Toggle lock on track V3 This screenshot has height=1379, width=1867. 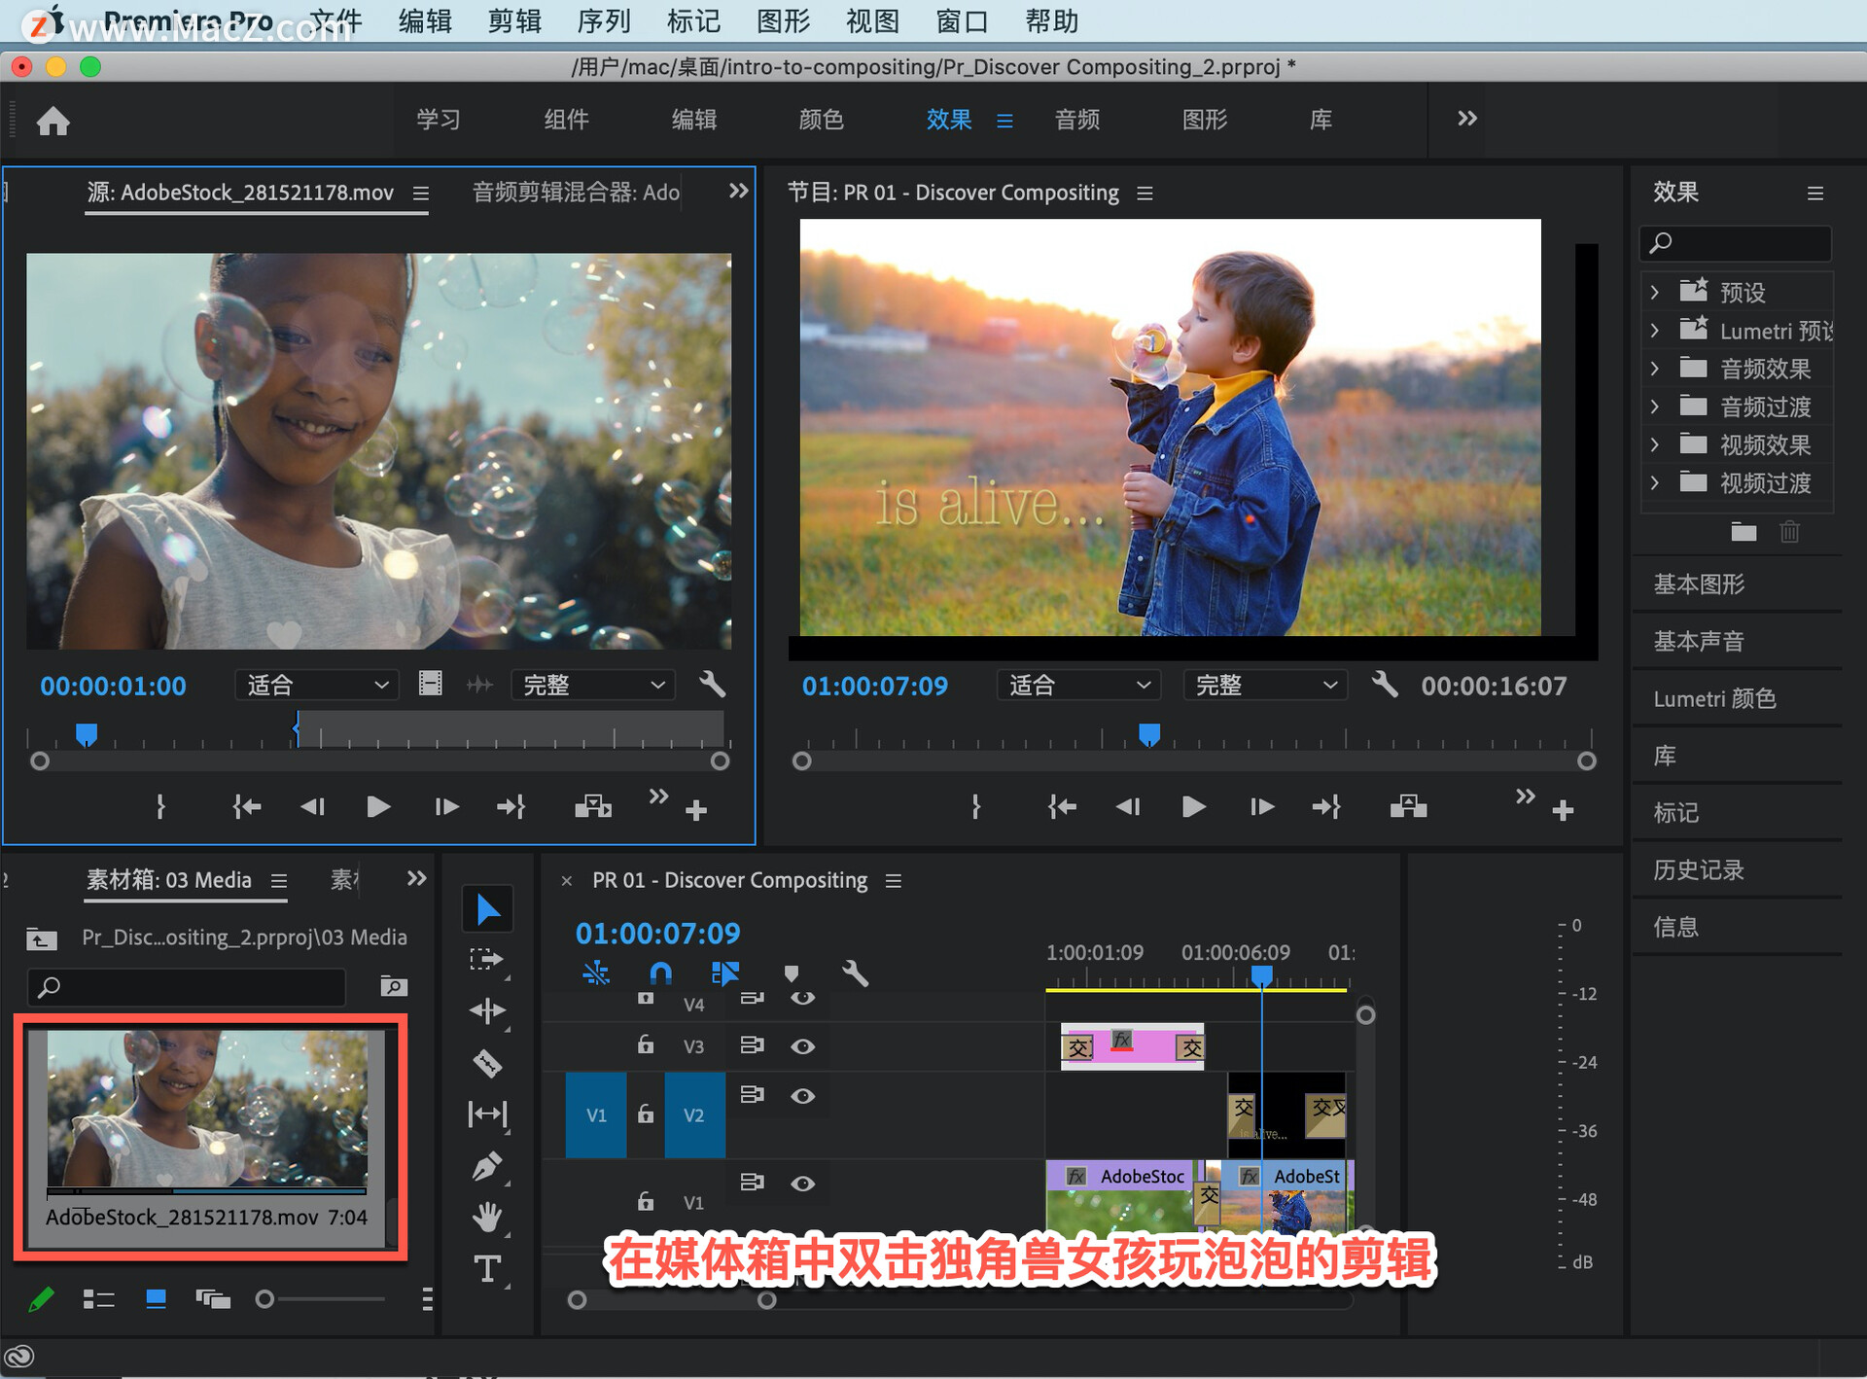pos(646,1044)
